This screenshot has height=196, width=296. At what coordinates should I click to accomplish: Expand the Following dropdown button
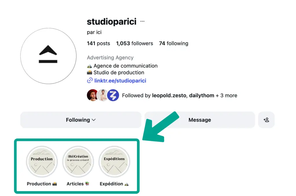pos(81,120)
